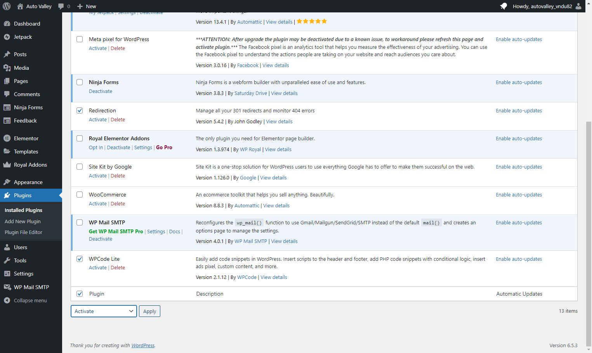The image size is (592, 353).
Task: Click the Appearance paintbrush icon
Action: pyautogui.click(x=7, y=182)
